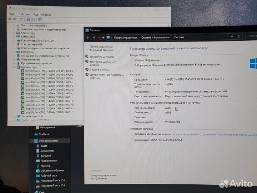This screenshot has width=257, height=193.
Task: Select last i7-4960X processor entry
Action: click(x=50, y=113)
